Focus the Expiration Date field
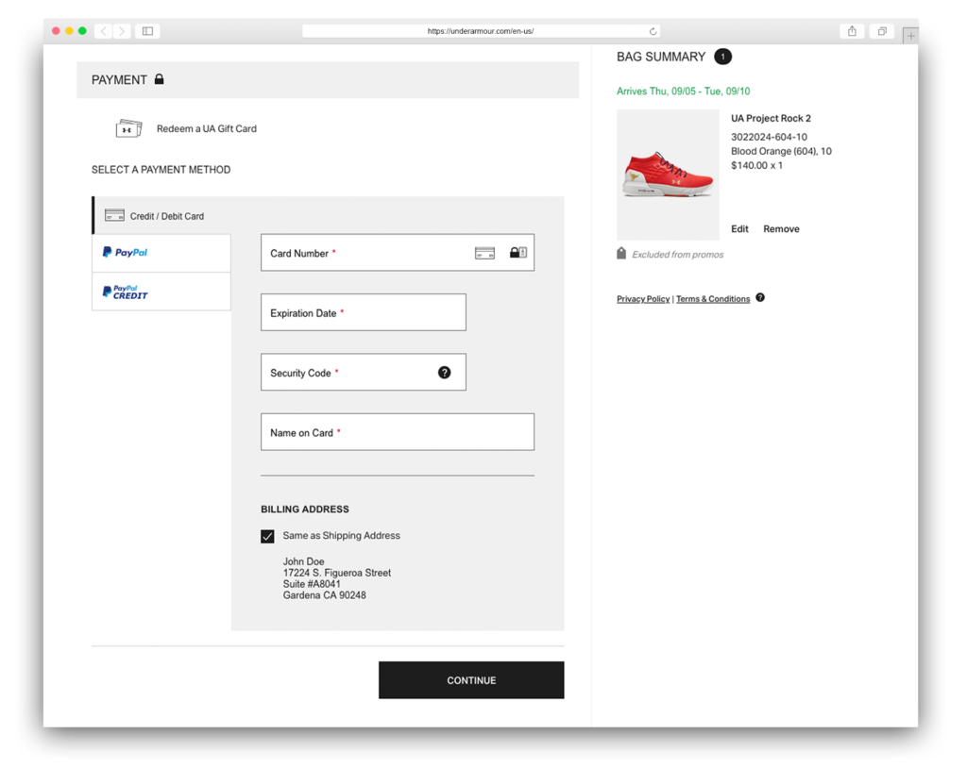Image resolution: width=967 pixels, height=768 pixels. [x=364, y=312]
